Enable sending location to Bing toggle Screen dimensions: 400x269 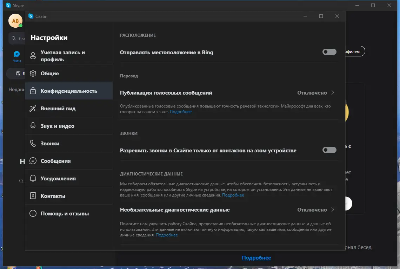[x=329, y=52]
